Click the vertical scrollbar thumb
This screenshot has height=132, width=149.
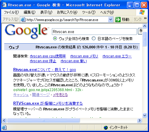(144, 39)
